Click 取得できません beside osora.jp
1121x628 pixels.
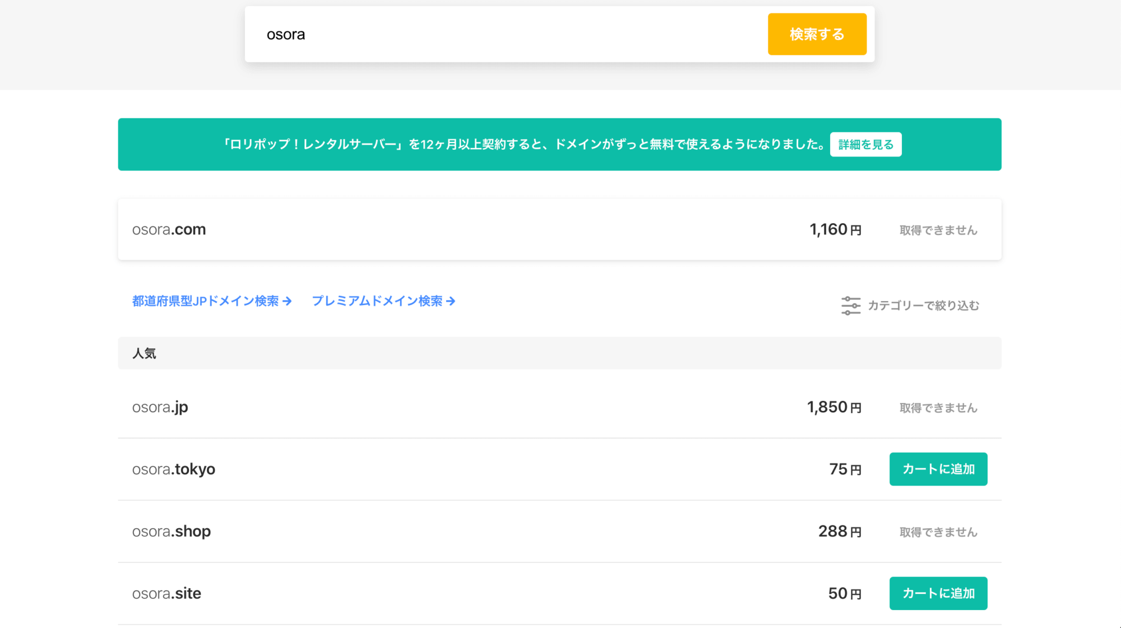pyautogui.click(x=938, y=408)
